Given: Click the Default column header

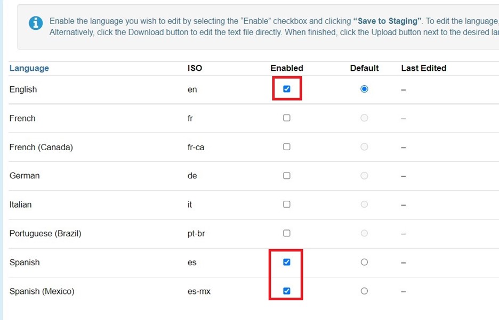Looking at the screenshot, I should point(364,68).
